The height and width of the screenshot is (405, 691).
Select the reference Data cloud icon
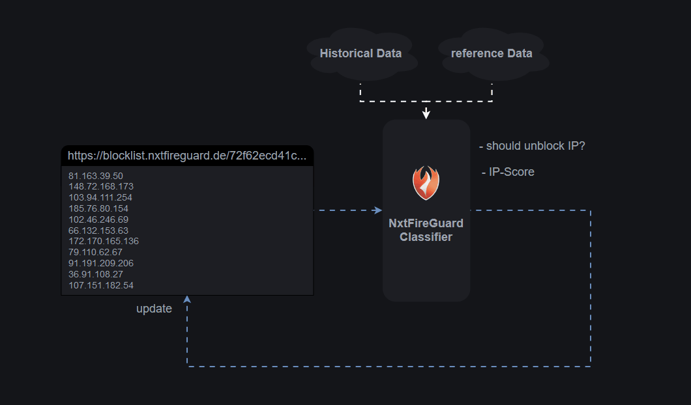492,53
